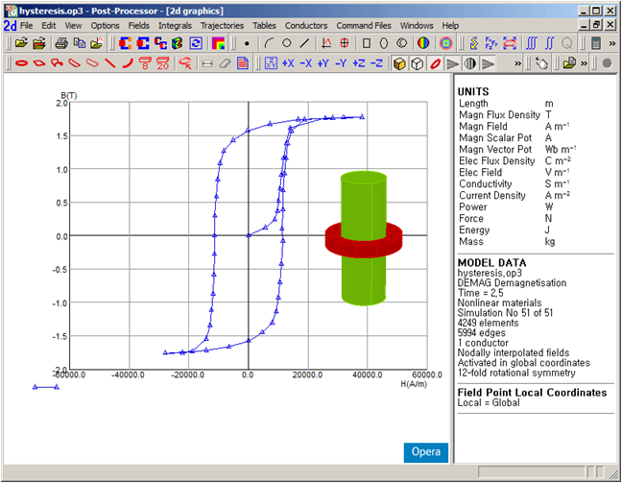
Task: Toggle the half-shaded circle display button
Action: point(470,63)
